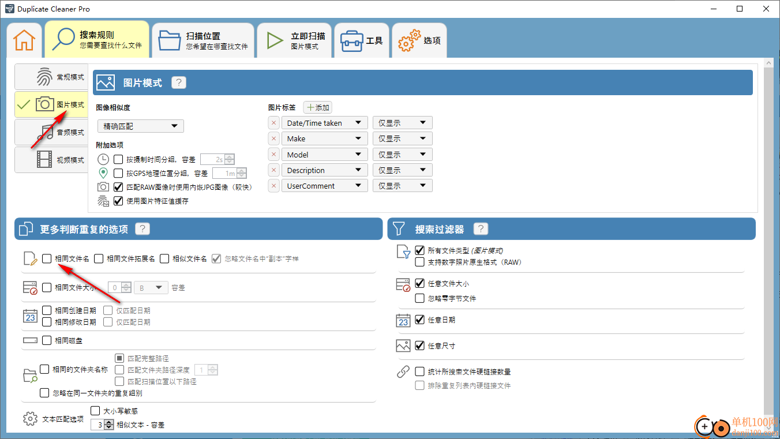This screenshot has width=780, height=439.
Task: Open 仅显示 dropdown beside Date/Time taken
Action: [x=403, y=123]
